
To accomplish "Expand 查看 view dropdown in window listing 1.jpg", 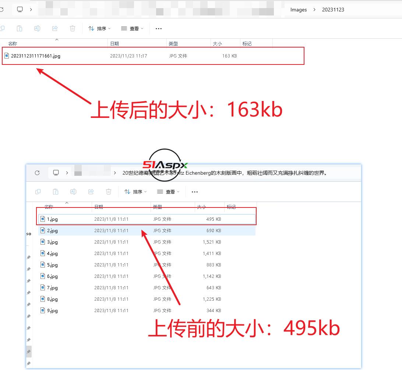I will [168, 192].
